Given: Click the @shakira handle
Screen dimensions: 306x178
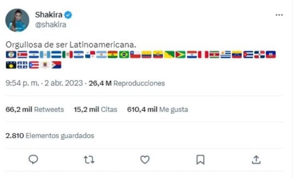Looking at the screenshot, I should tap(50, 25).
